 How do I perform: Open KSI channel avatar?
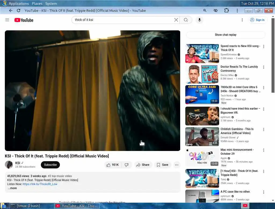9,165
